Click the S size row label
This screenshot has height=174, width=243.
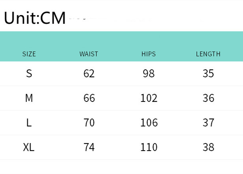[x=29, y=73]
